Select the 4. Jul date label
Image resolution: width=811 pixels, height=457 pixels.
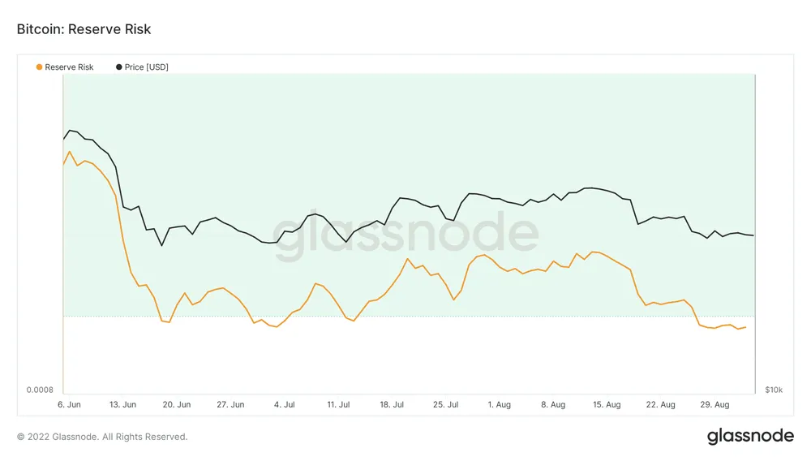click(285, 404)
